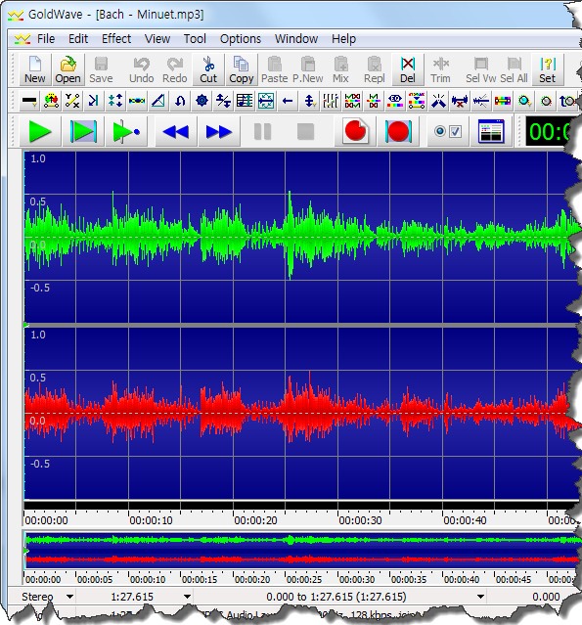Viewport: 582px width, 625px height.
Task: Click the Repl replace button
Action: pos(375,70)
